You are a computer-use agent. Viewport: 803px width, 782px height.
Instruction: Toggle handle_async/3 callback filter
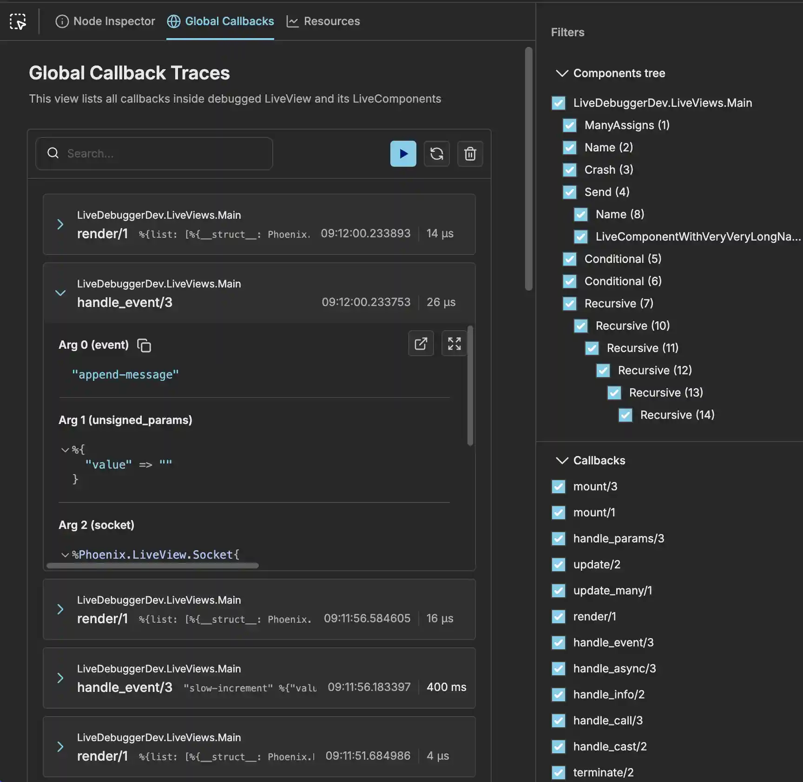559,669
